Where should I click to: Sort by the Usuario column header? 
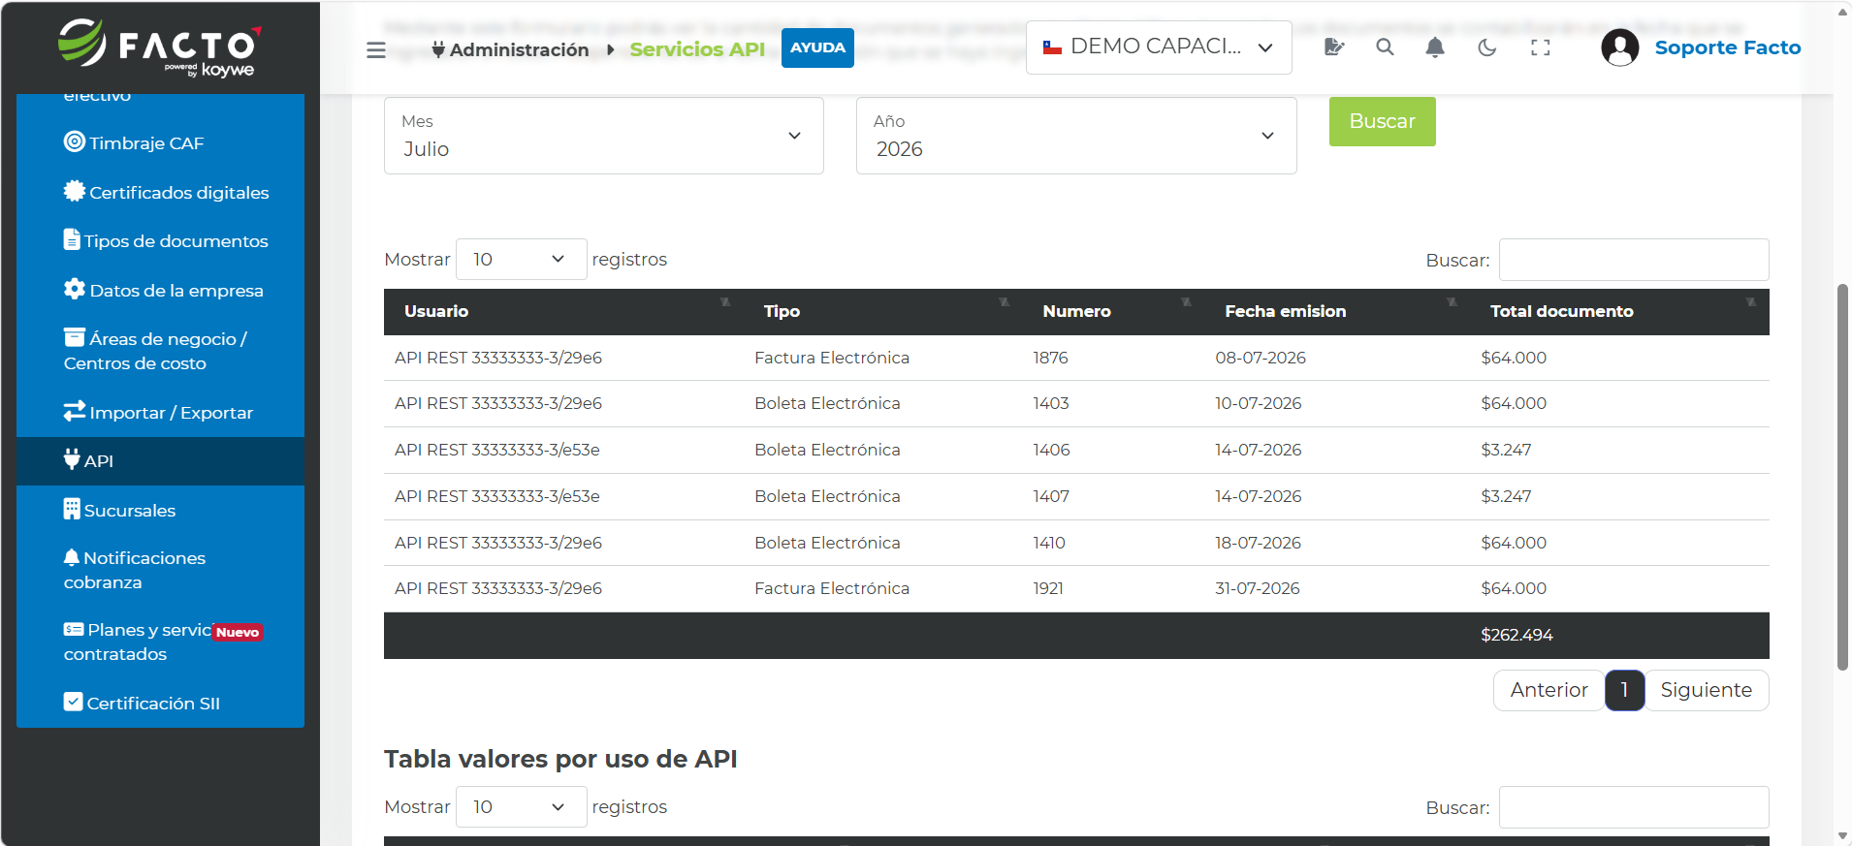click(x=563, y=311)
